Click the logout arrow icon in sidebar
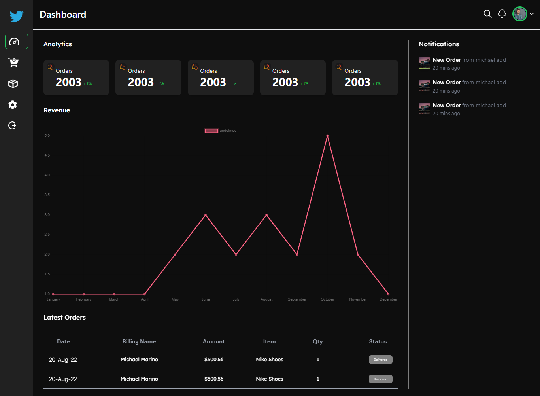This screenshot has height=396, width=540. click(12, 125)
